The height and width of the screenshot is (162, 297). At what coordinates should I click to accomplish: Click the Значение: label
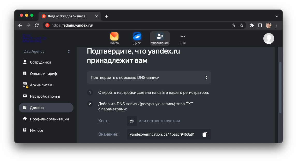(108, 134)
